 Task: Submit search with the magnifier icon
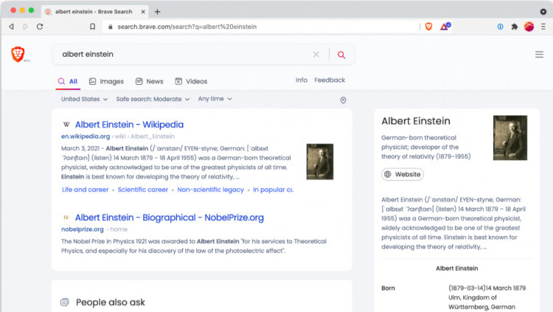[341, 55]
